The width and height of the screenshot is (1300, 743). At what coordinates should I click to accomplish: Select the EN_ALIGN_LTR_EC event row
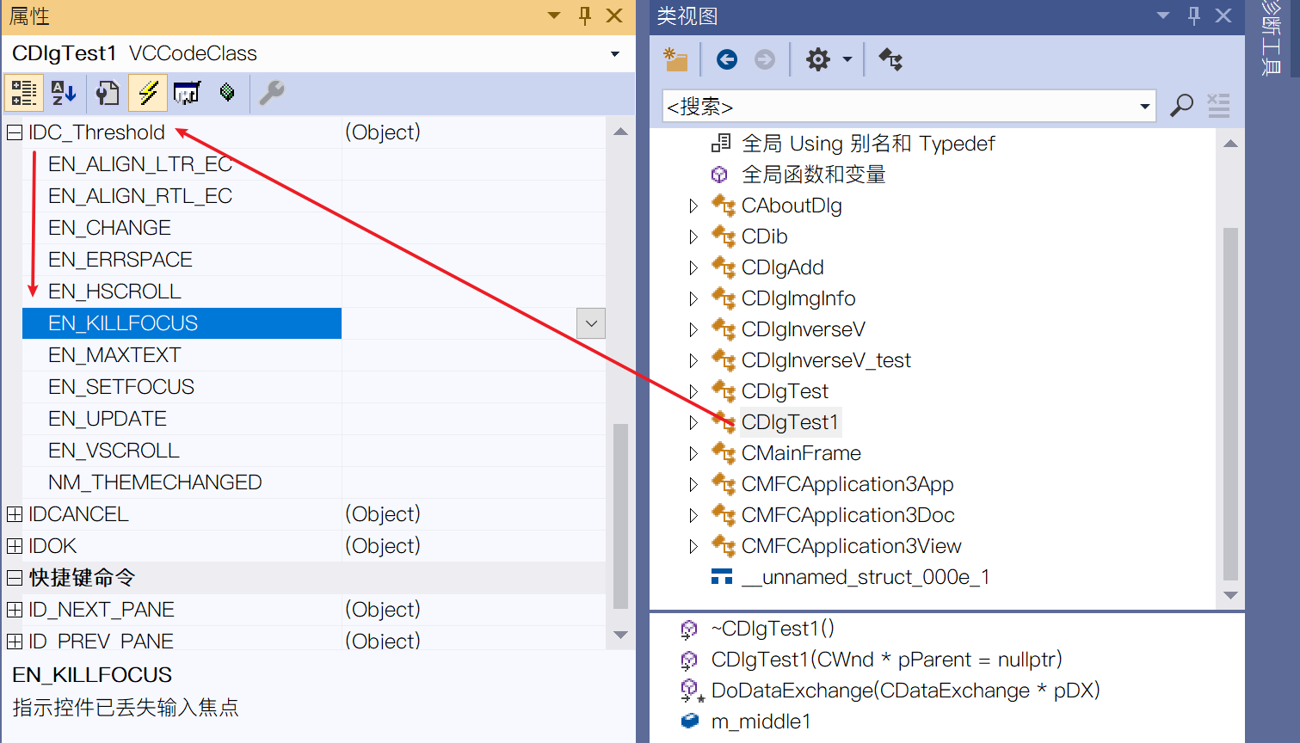click(314, 164)
